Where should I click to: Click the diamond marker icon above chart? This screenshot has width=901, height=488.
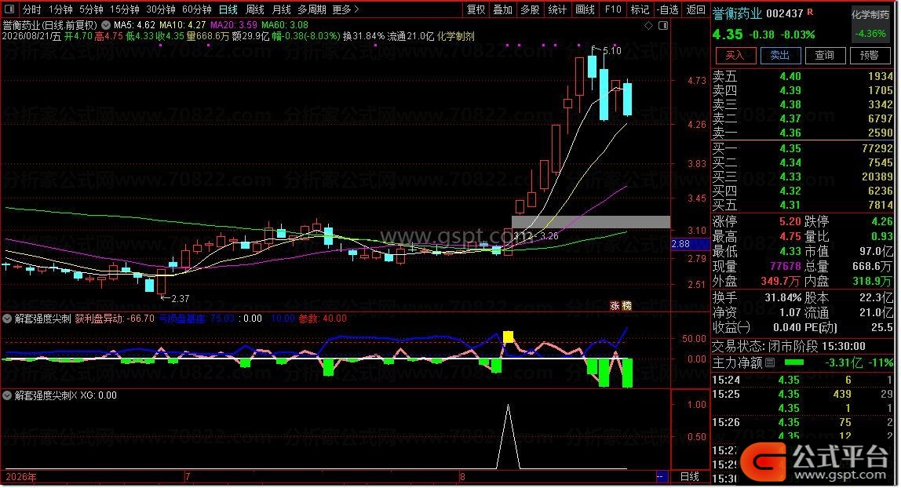point(649,26)
